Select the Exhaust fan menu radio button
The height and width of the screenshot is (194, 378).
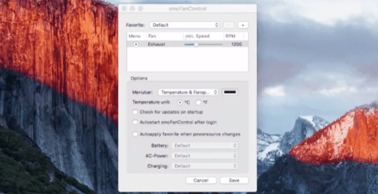(136, 44)
